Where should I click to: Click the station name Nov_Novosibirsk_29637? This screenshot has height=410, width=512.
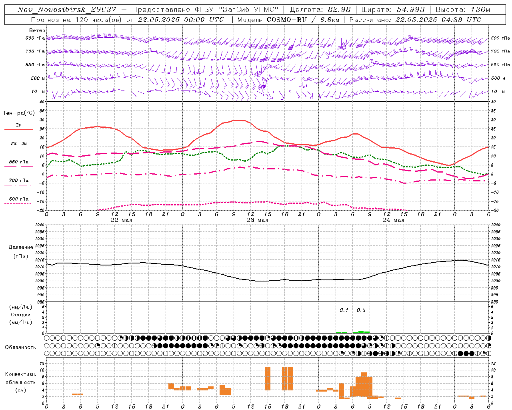[x=67, y=10]
